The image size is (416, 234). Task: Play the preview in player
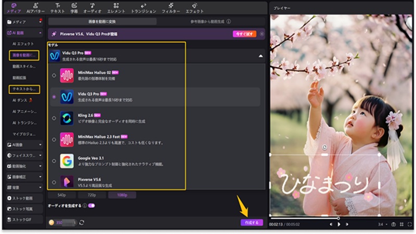click(x=339, y=224)
